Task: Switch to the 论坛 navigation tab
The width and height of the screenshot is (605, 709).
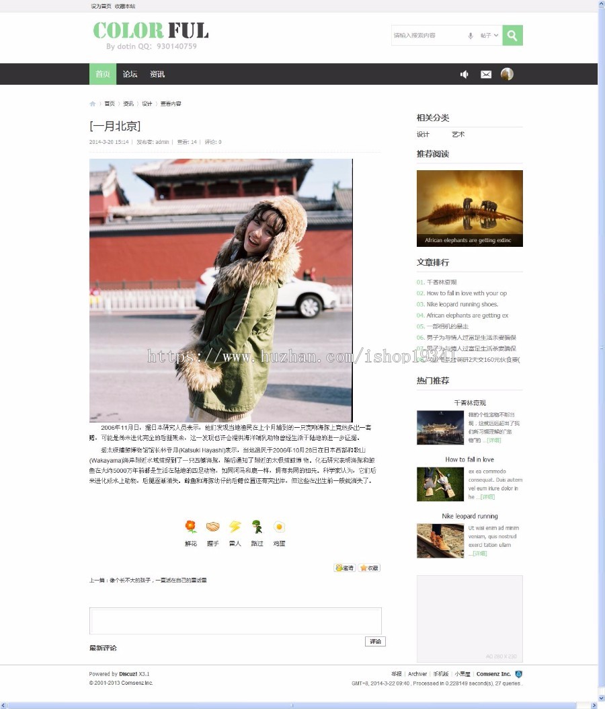Action: pos(130,74)
